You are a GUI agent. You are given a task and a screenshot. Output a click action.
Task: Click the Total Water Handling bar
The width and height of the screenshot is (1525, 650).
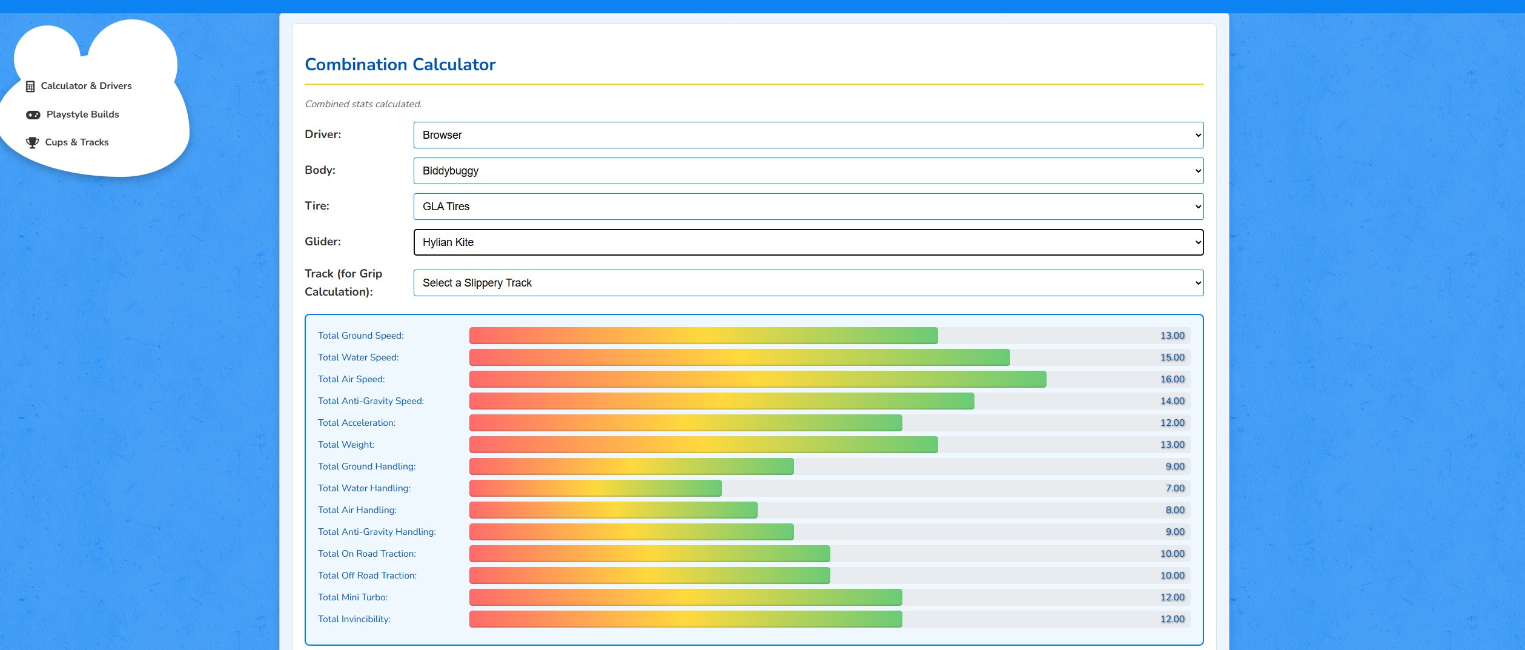(595, 488)
